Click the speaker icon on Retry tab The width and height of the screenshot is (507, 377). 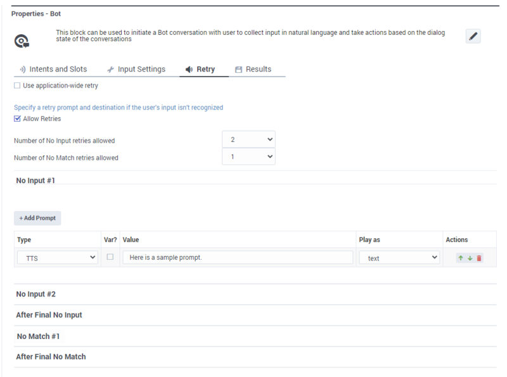pyautogui.click(x=189, y=69)
